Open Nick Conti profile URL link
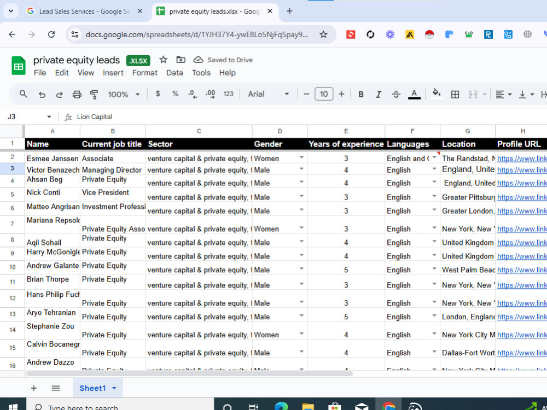 click(522, 197)
